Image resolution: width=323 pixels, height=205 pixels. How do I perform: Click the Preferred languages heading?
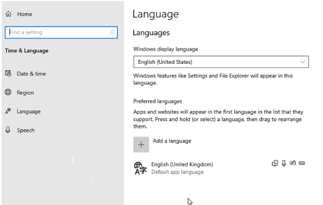pos(158,101)
